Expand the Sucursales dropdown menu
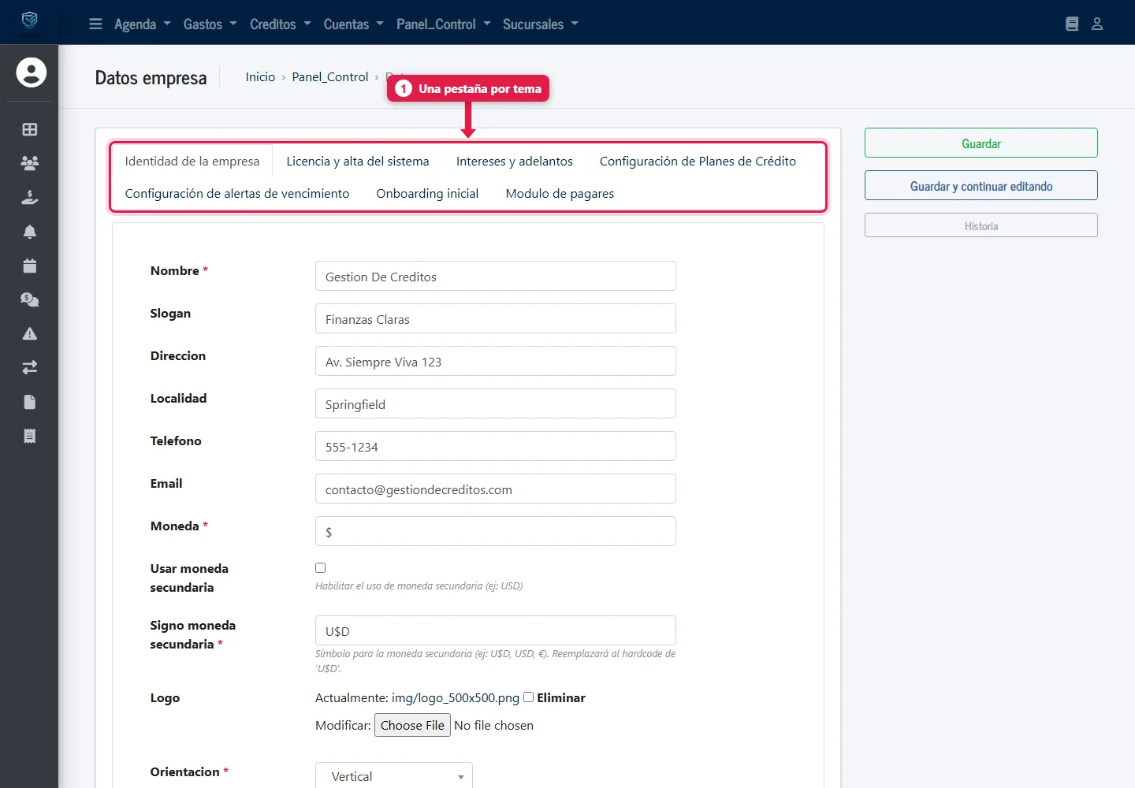 [541, 24]
